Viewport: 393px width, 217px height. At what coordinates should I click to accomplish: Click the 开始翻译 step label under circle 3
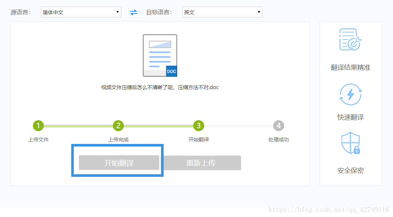coord(198,140)
